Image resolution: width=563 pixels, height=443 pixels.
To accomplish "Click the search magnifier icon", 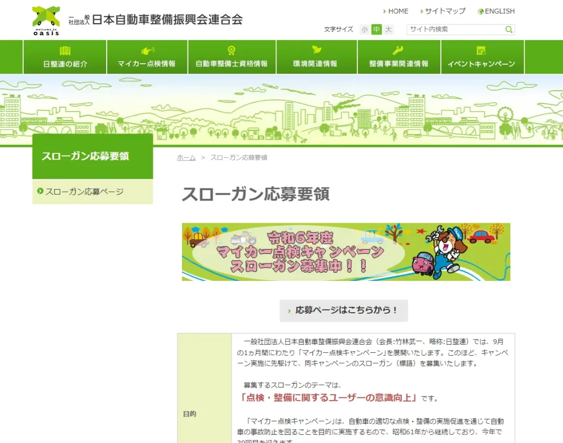I will pyautogui.click(x=509, y=30).
